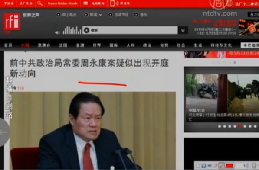Click the blue save icon in annotation toolbar

203,166
